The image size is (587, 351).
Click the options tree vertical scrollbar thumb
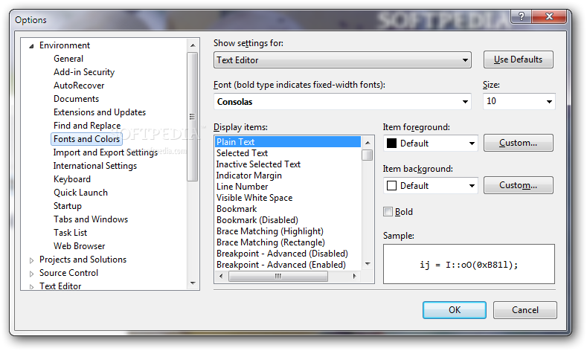click(193, 117)
